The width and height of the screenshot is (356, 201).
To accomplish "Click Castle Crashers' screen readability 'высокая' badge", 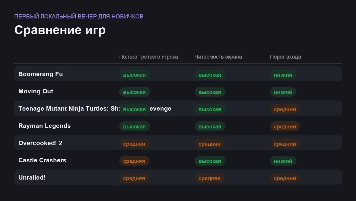I will coord(210,161).
